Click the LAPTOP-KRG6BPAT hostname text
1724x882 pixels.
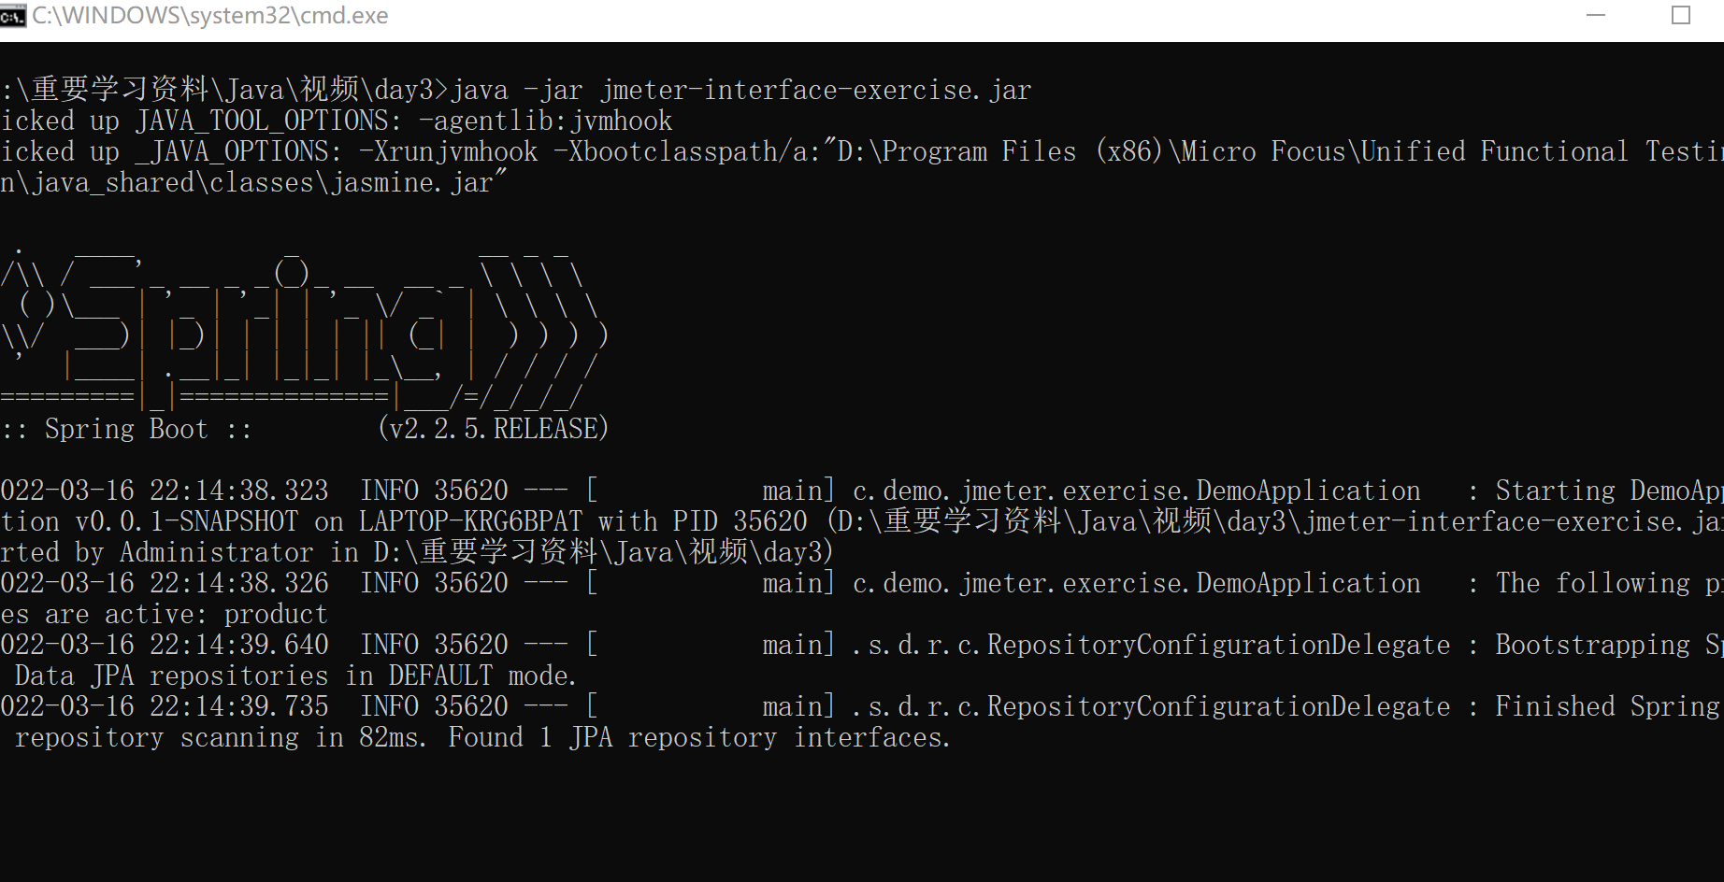[470, 521]
